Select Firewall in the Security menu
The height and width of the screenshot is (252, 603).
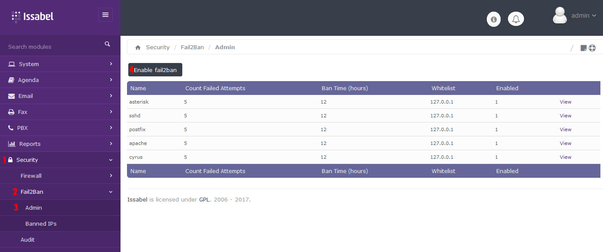pos(31,176)
